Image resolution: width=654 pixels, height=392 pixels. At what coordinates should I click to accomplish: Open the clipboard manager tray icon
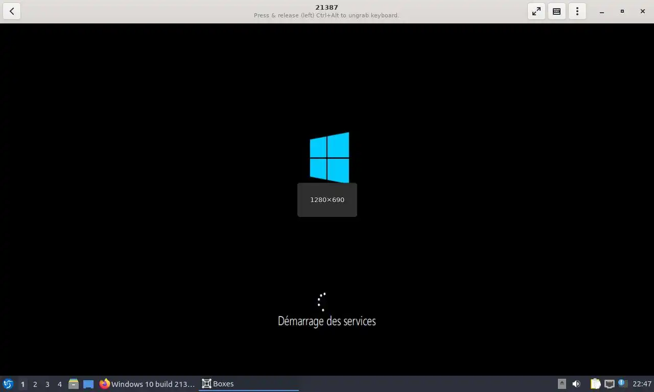tap(596, 384)
